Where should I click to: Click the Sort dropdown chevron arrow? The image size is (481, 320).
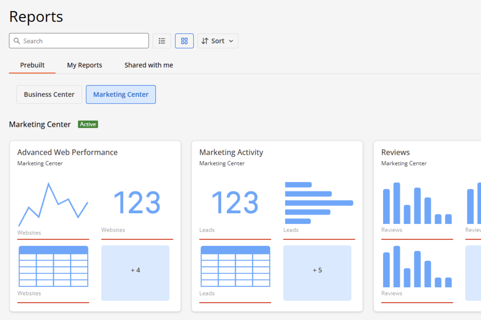(x=231, y=41)
